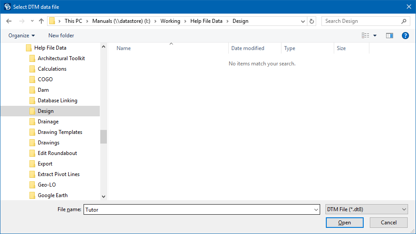Click the Up one level arrow

(41, 21)
